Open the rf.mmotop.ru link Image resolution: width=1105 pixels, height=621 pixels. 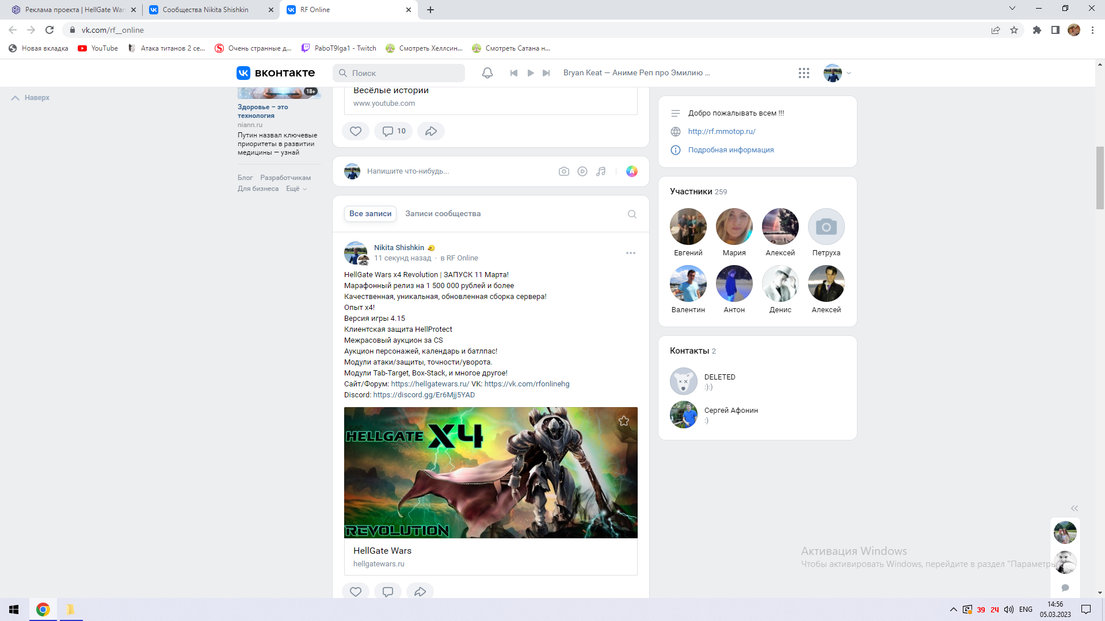(722, 132)
